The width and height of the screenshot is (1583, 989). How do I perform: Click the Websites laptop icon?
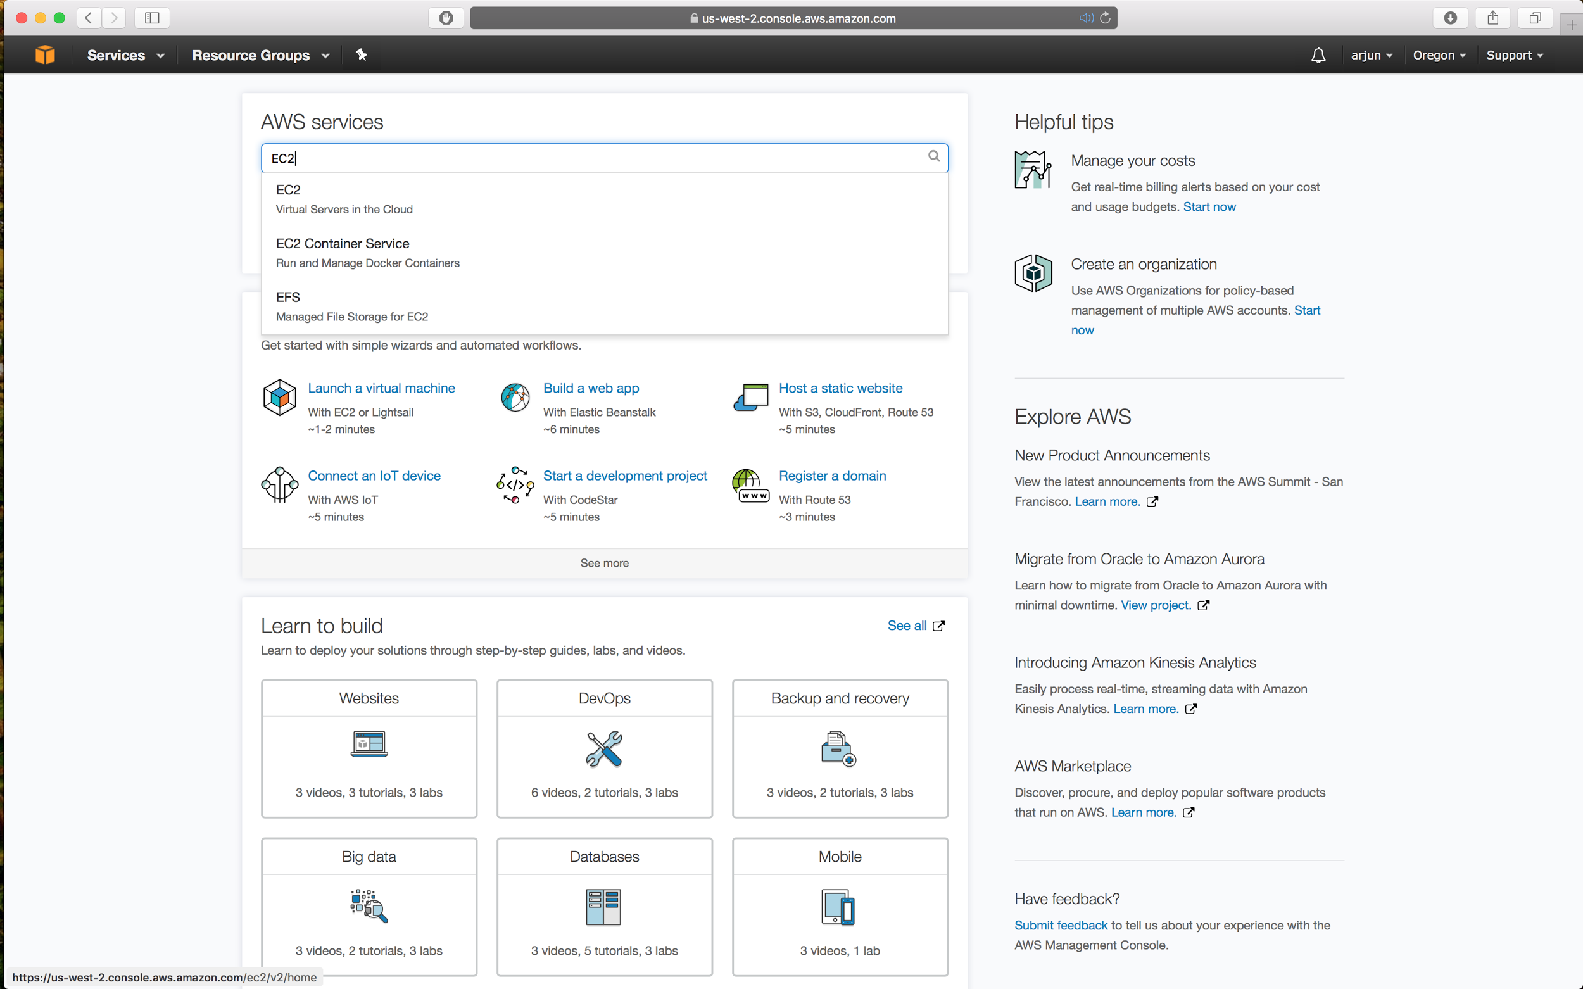[369, 744]
